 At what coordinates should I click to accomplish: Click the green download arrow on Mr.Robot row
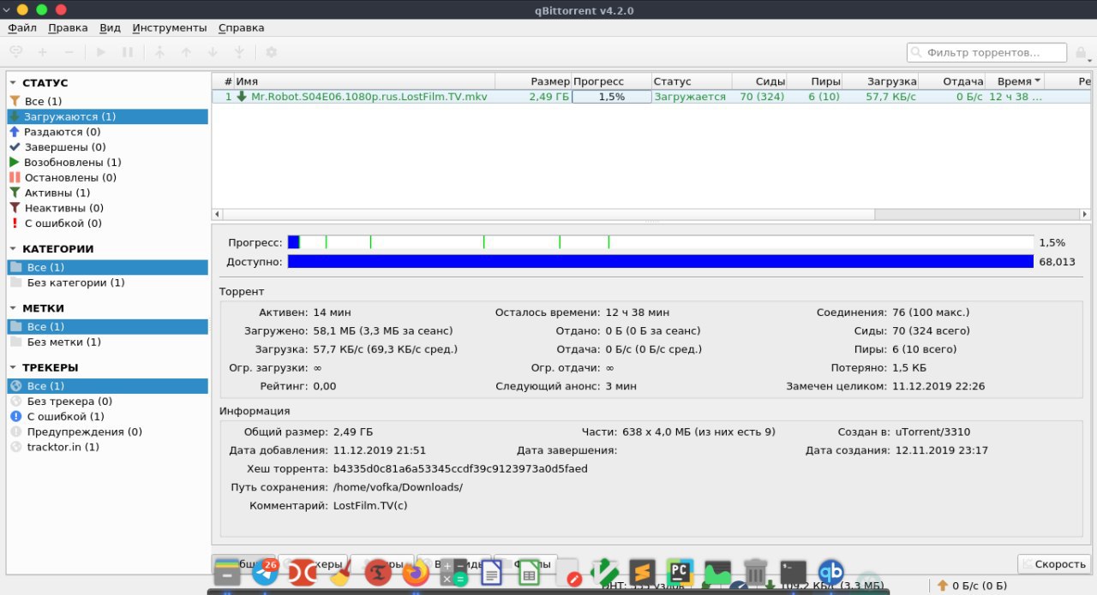[x=242, y=97]
